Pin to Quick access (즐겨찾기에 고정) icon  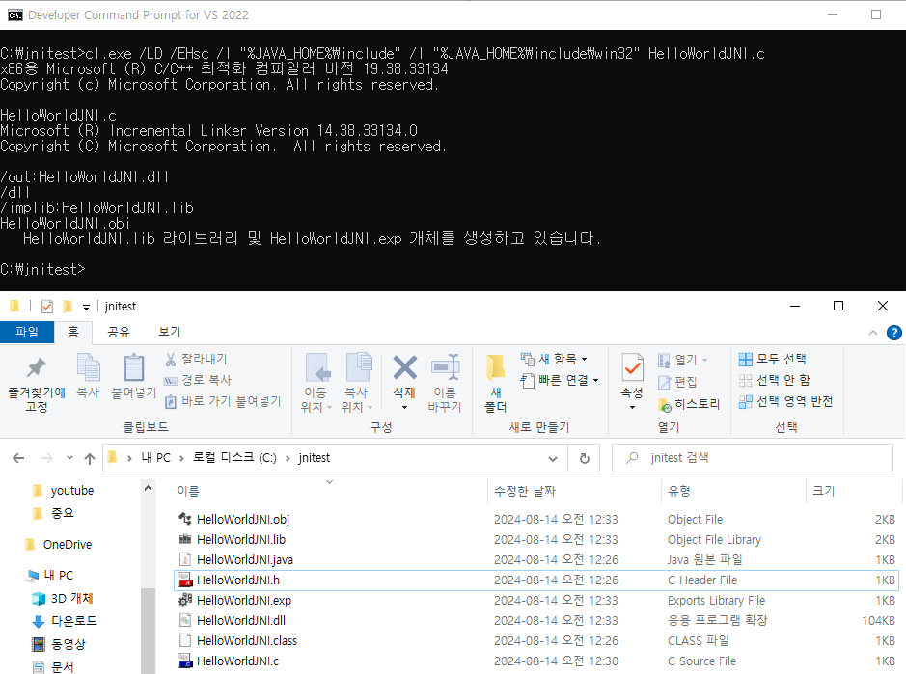[36, 368]
